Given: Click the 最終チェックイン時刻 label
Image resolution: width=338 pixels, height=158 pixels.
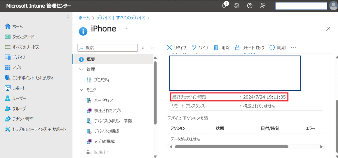Looking at the screenshot, I should (189, 97).
